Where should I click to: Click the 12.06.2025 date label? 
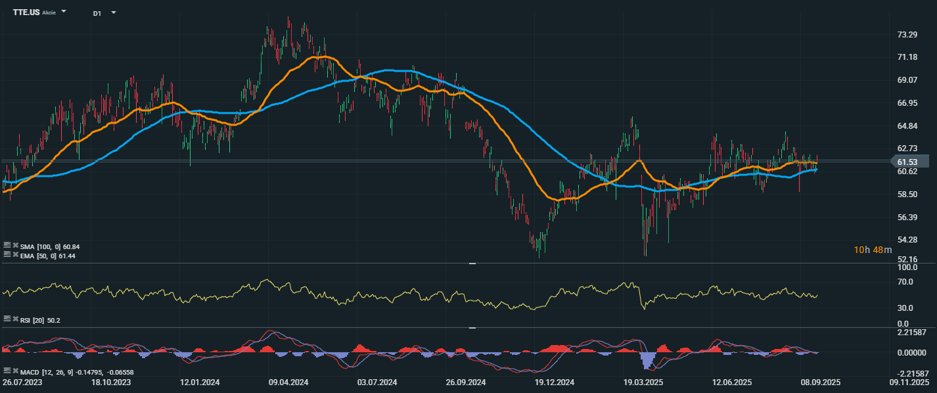(732, 382)
